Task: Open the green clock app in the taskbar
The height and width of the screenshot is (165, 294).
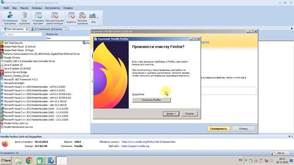Action: coord(40,160)
